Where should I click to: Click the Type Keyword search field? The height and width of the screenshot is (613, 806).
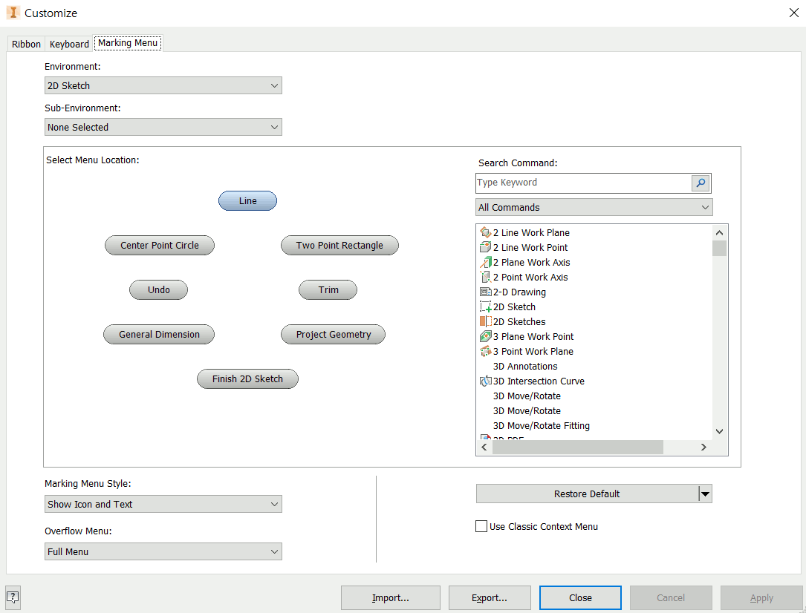(583, 183)
